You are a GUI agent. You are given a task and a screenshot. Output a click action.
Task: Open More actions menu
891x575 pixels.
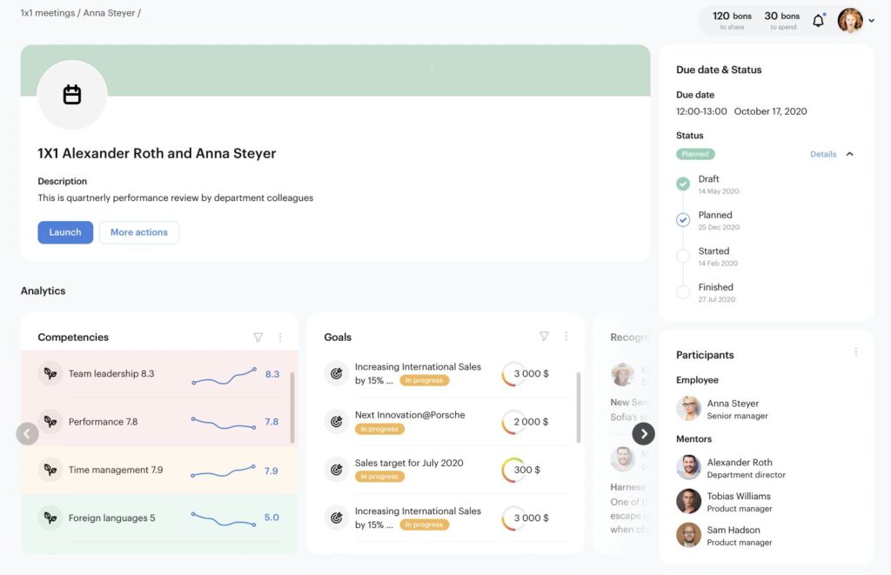138,232
